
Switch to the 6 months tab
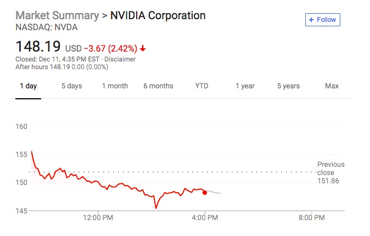158,86
